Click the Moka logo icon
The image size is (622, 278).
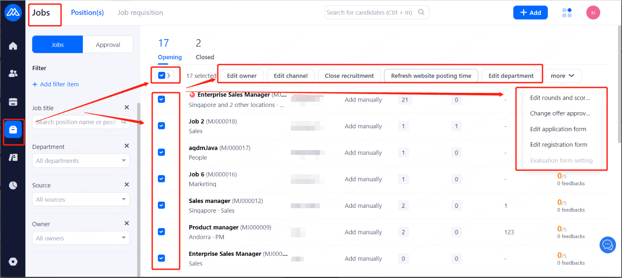click(13, 12)
